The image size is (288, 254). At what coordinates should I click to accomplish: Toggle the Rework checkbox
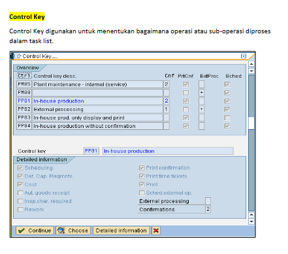click(20, 210)
